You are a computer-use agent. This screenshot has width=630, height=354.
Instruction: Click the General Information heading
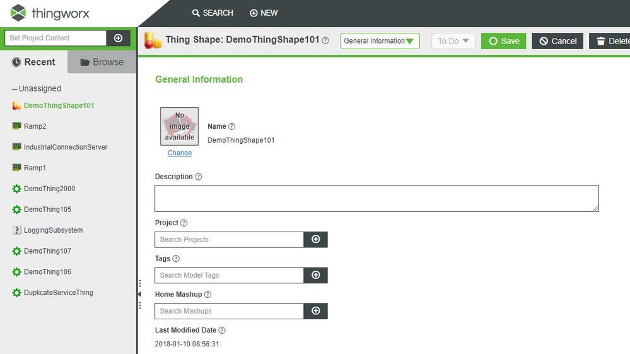point(199,79)
